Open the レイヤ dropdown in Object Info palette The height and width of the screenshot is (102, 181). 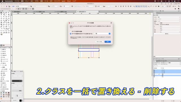169,19
